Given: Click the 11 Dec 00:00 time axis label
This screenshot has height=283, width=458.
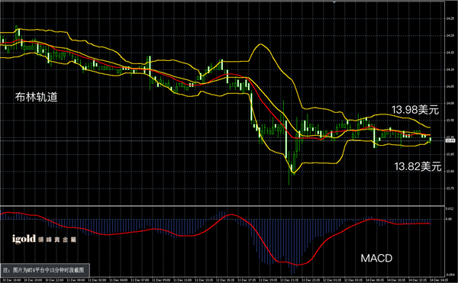Looking at the screenshot, I should tap(76, 281).
